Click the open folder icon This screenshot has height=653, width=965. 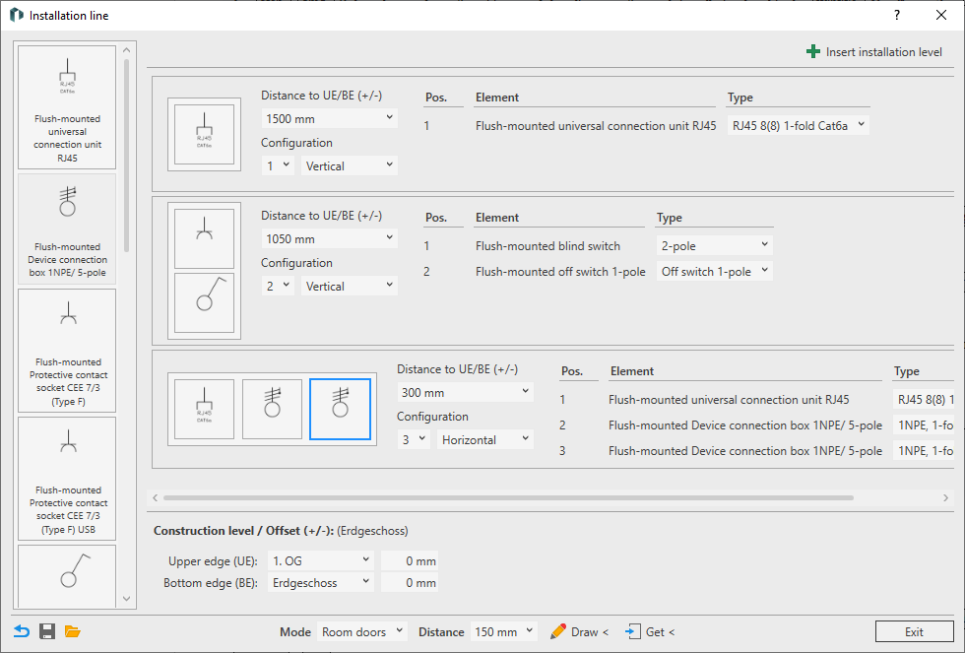(x=73, y=631)
